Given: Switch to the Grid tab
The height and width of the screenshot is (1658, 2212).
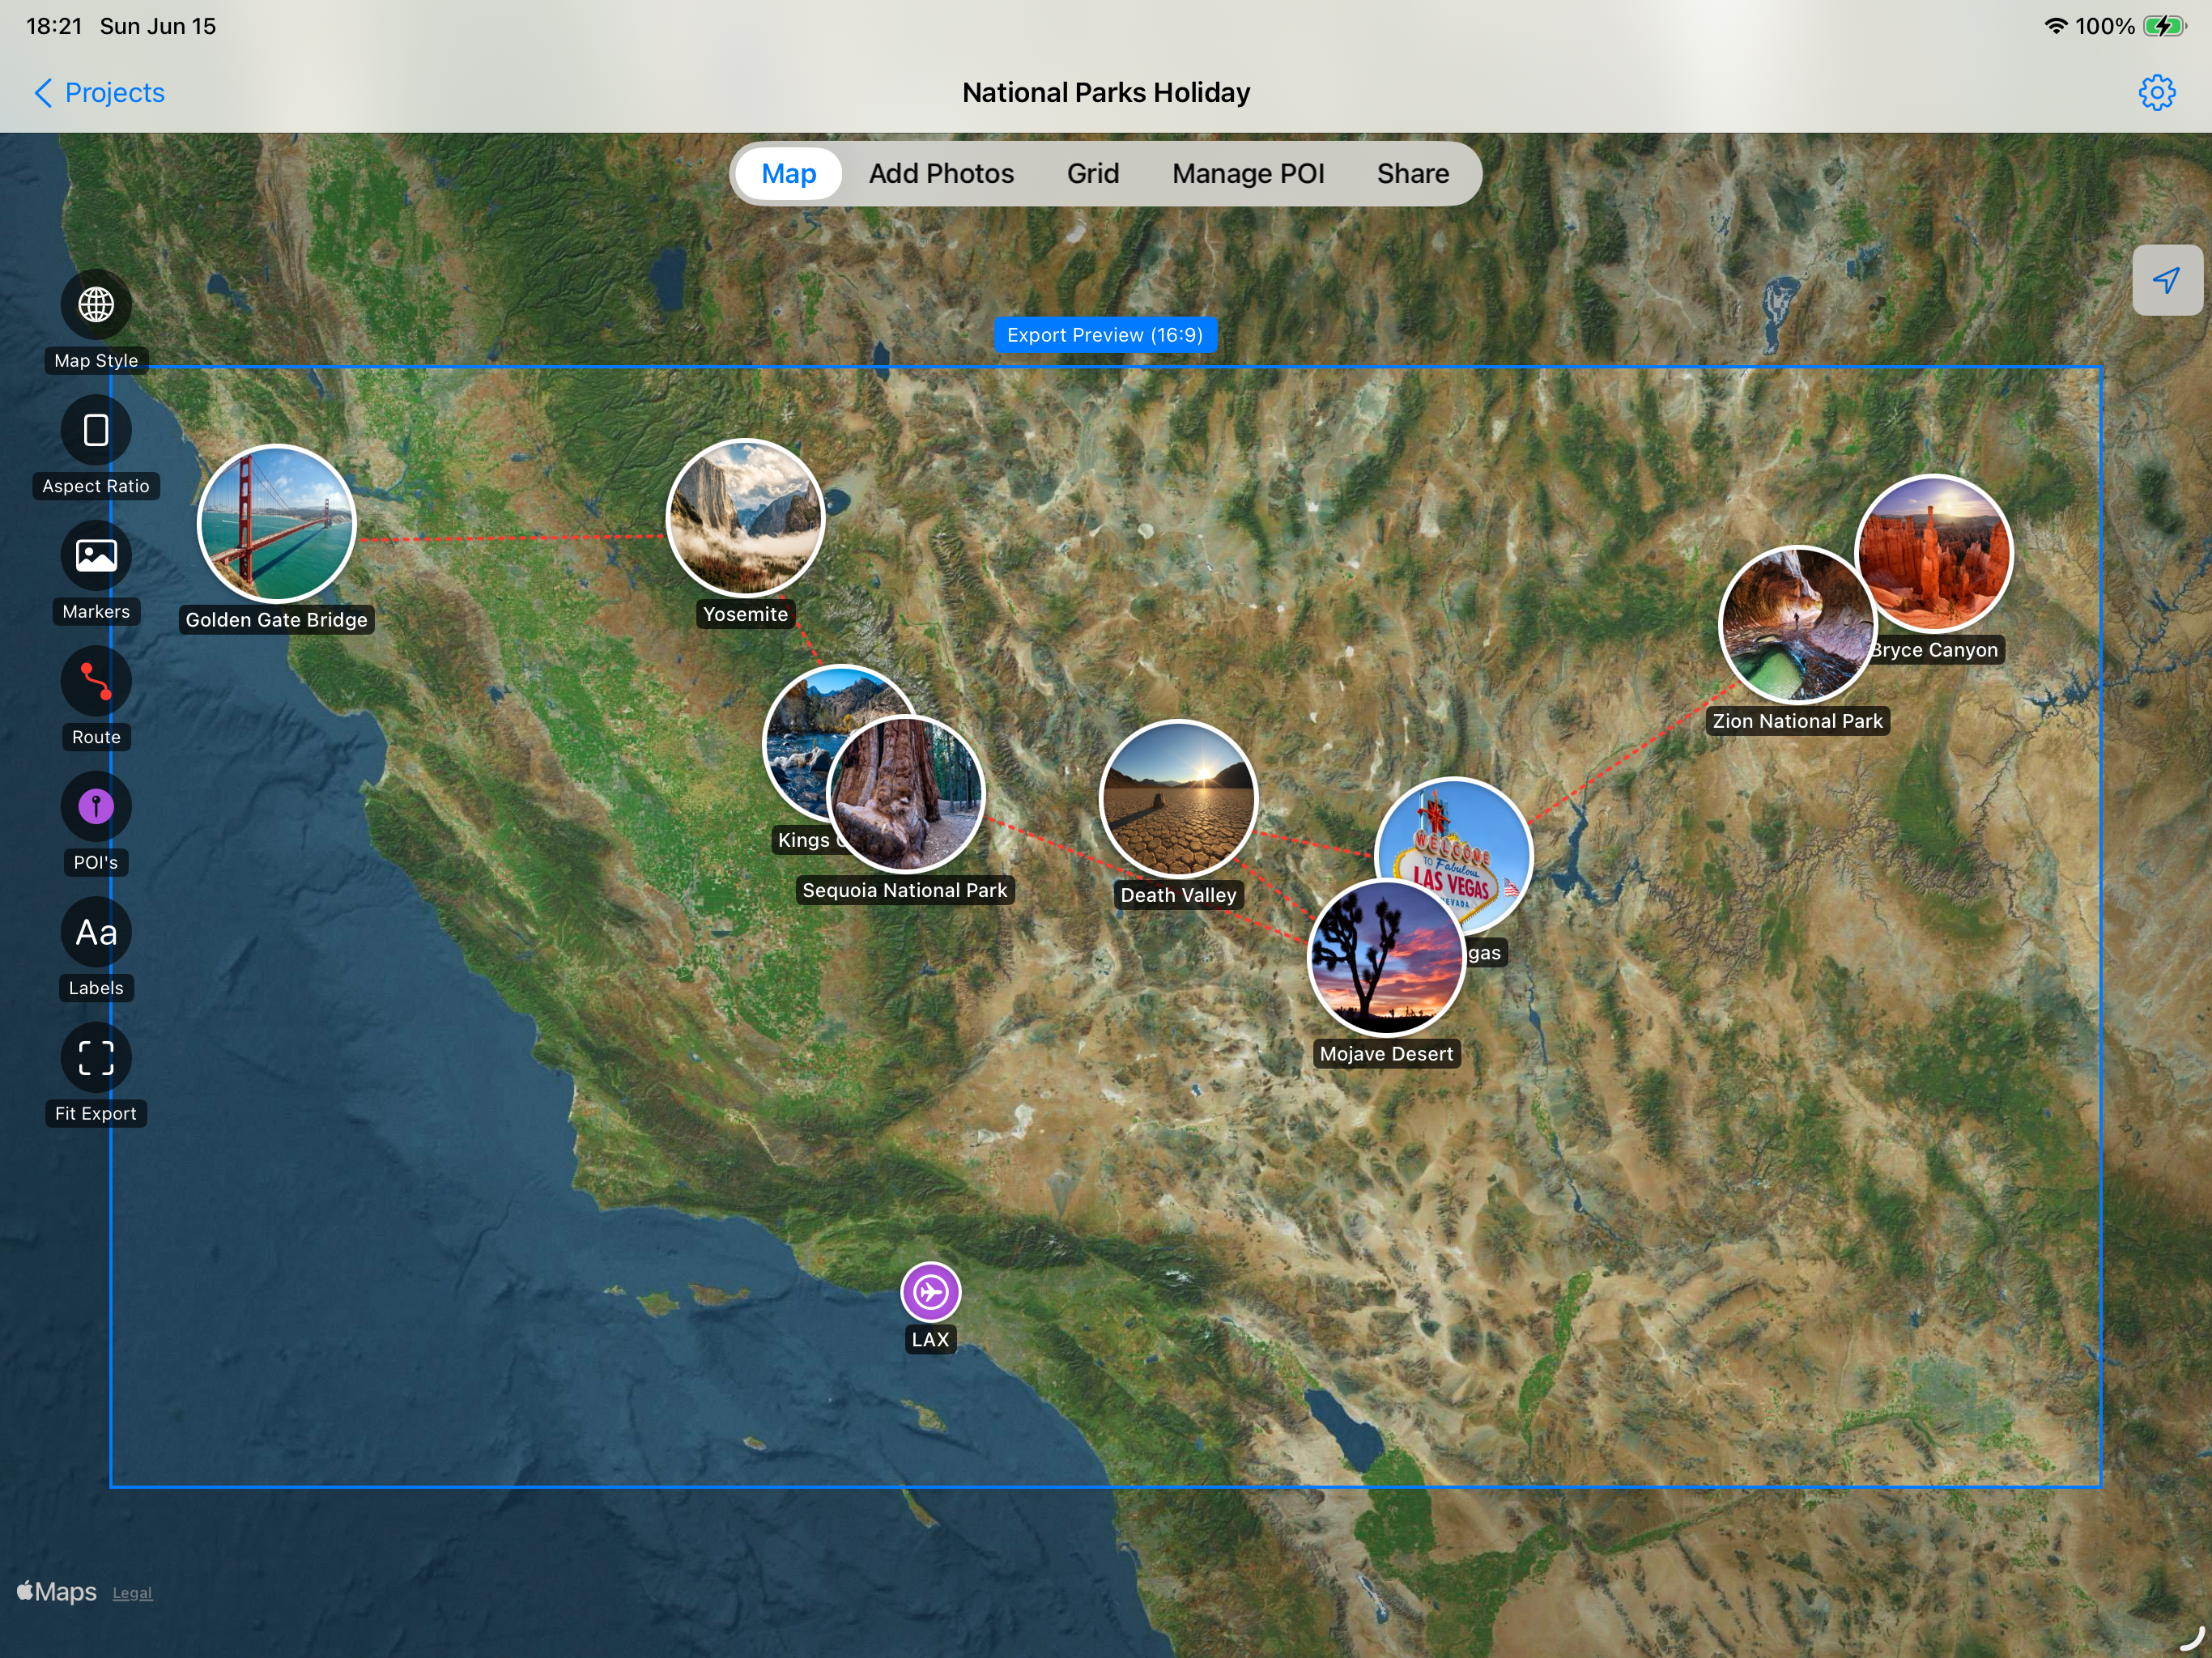Looking at the screenshot, I should click(1092, 173).
